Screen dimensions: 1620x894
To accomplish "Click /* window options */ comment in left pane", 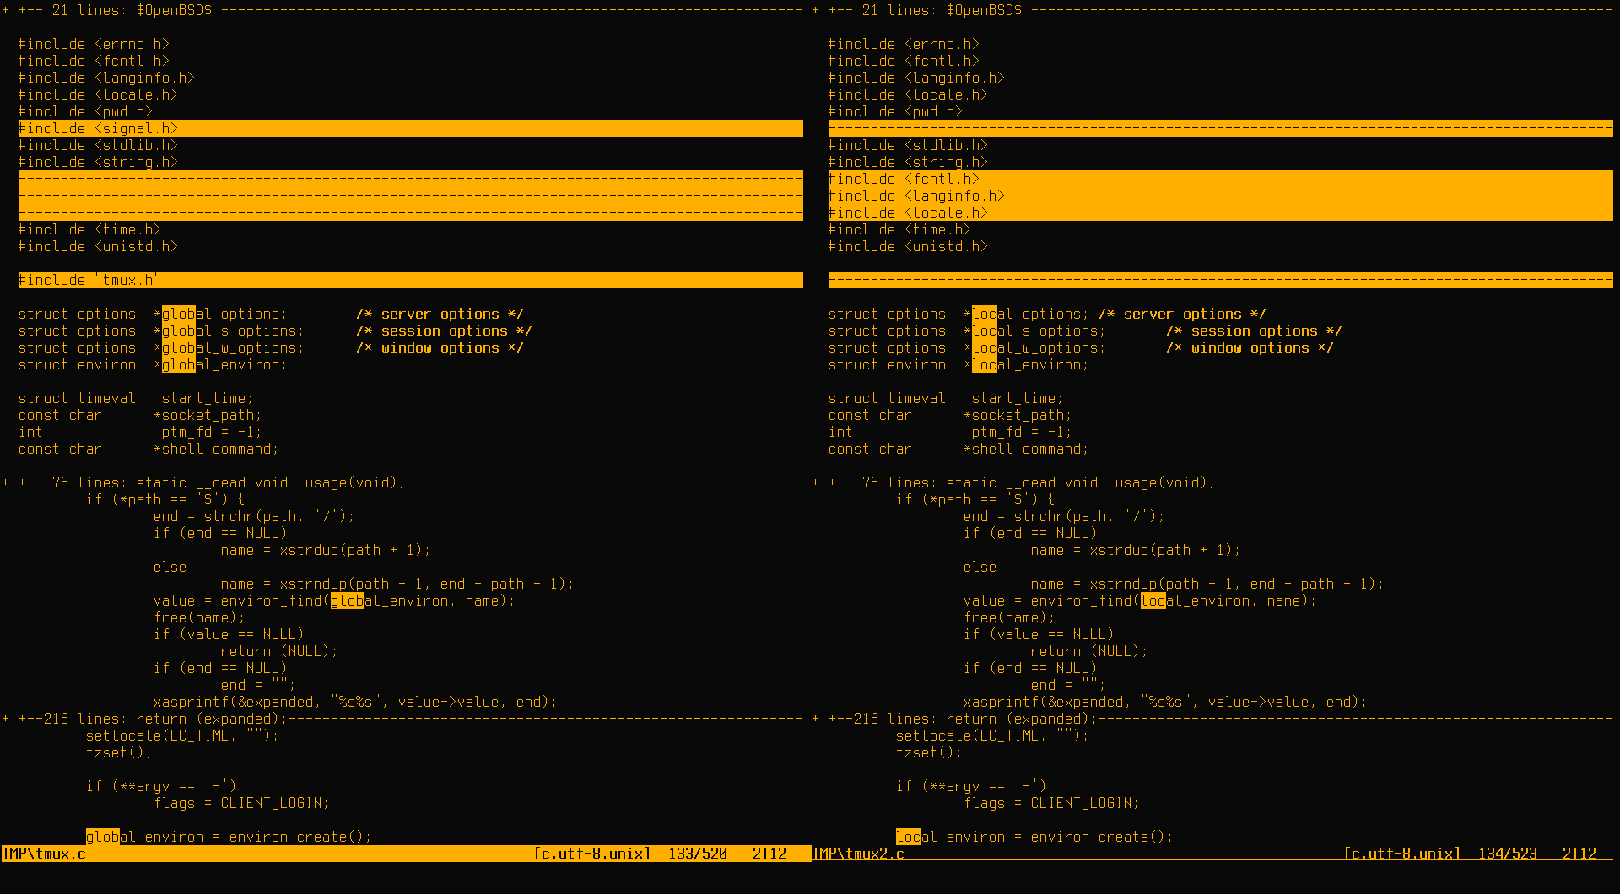I will coord(440,347).
